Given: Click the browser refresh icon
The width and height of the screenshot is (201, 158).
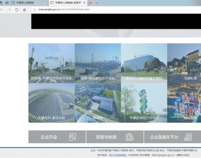Looking at the screenshot, I should click(17, 10).
